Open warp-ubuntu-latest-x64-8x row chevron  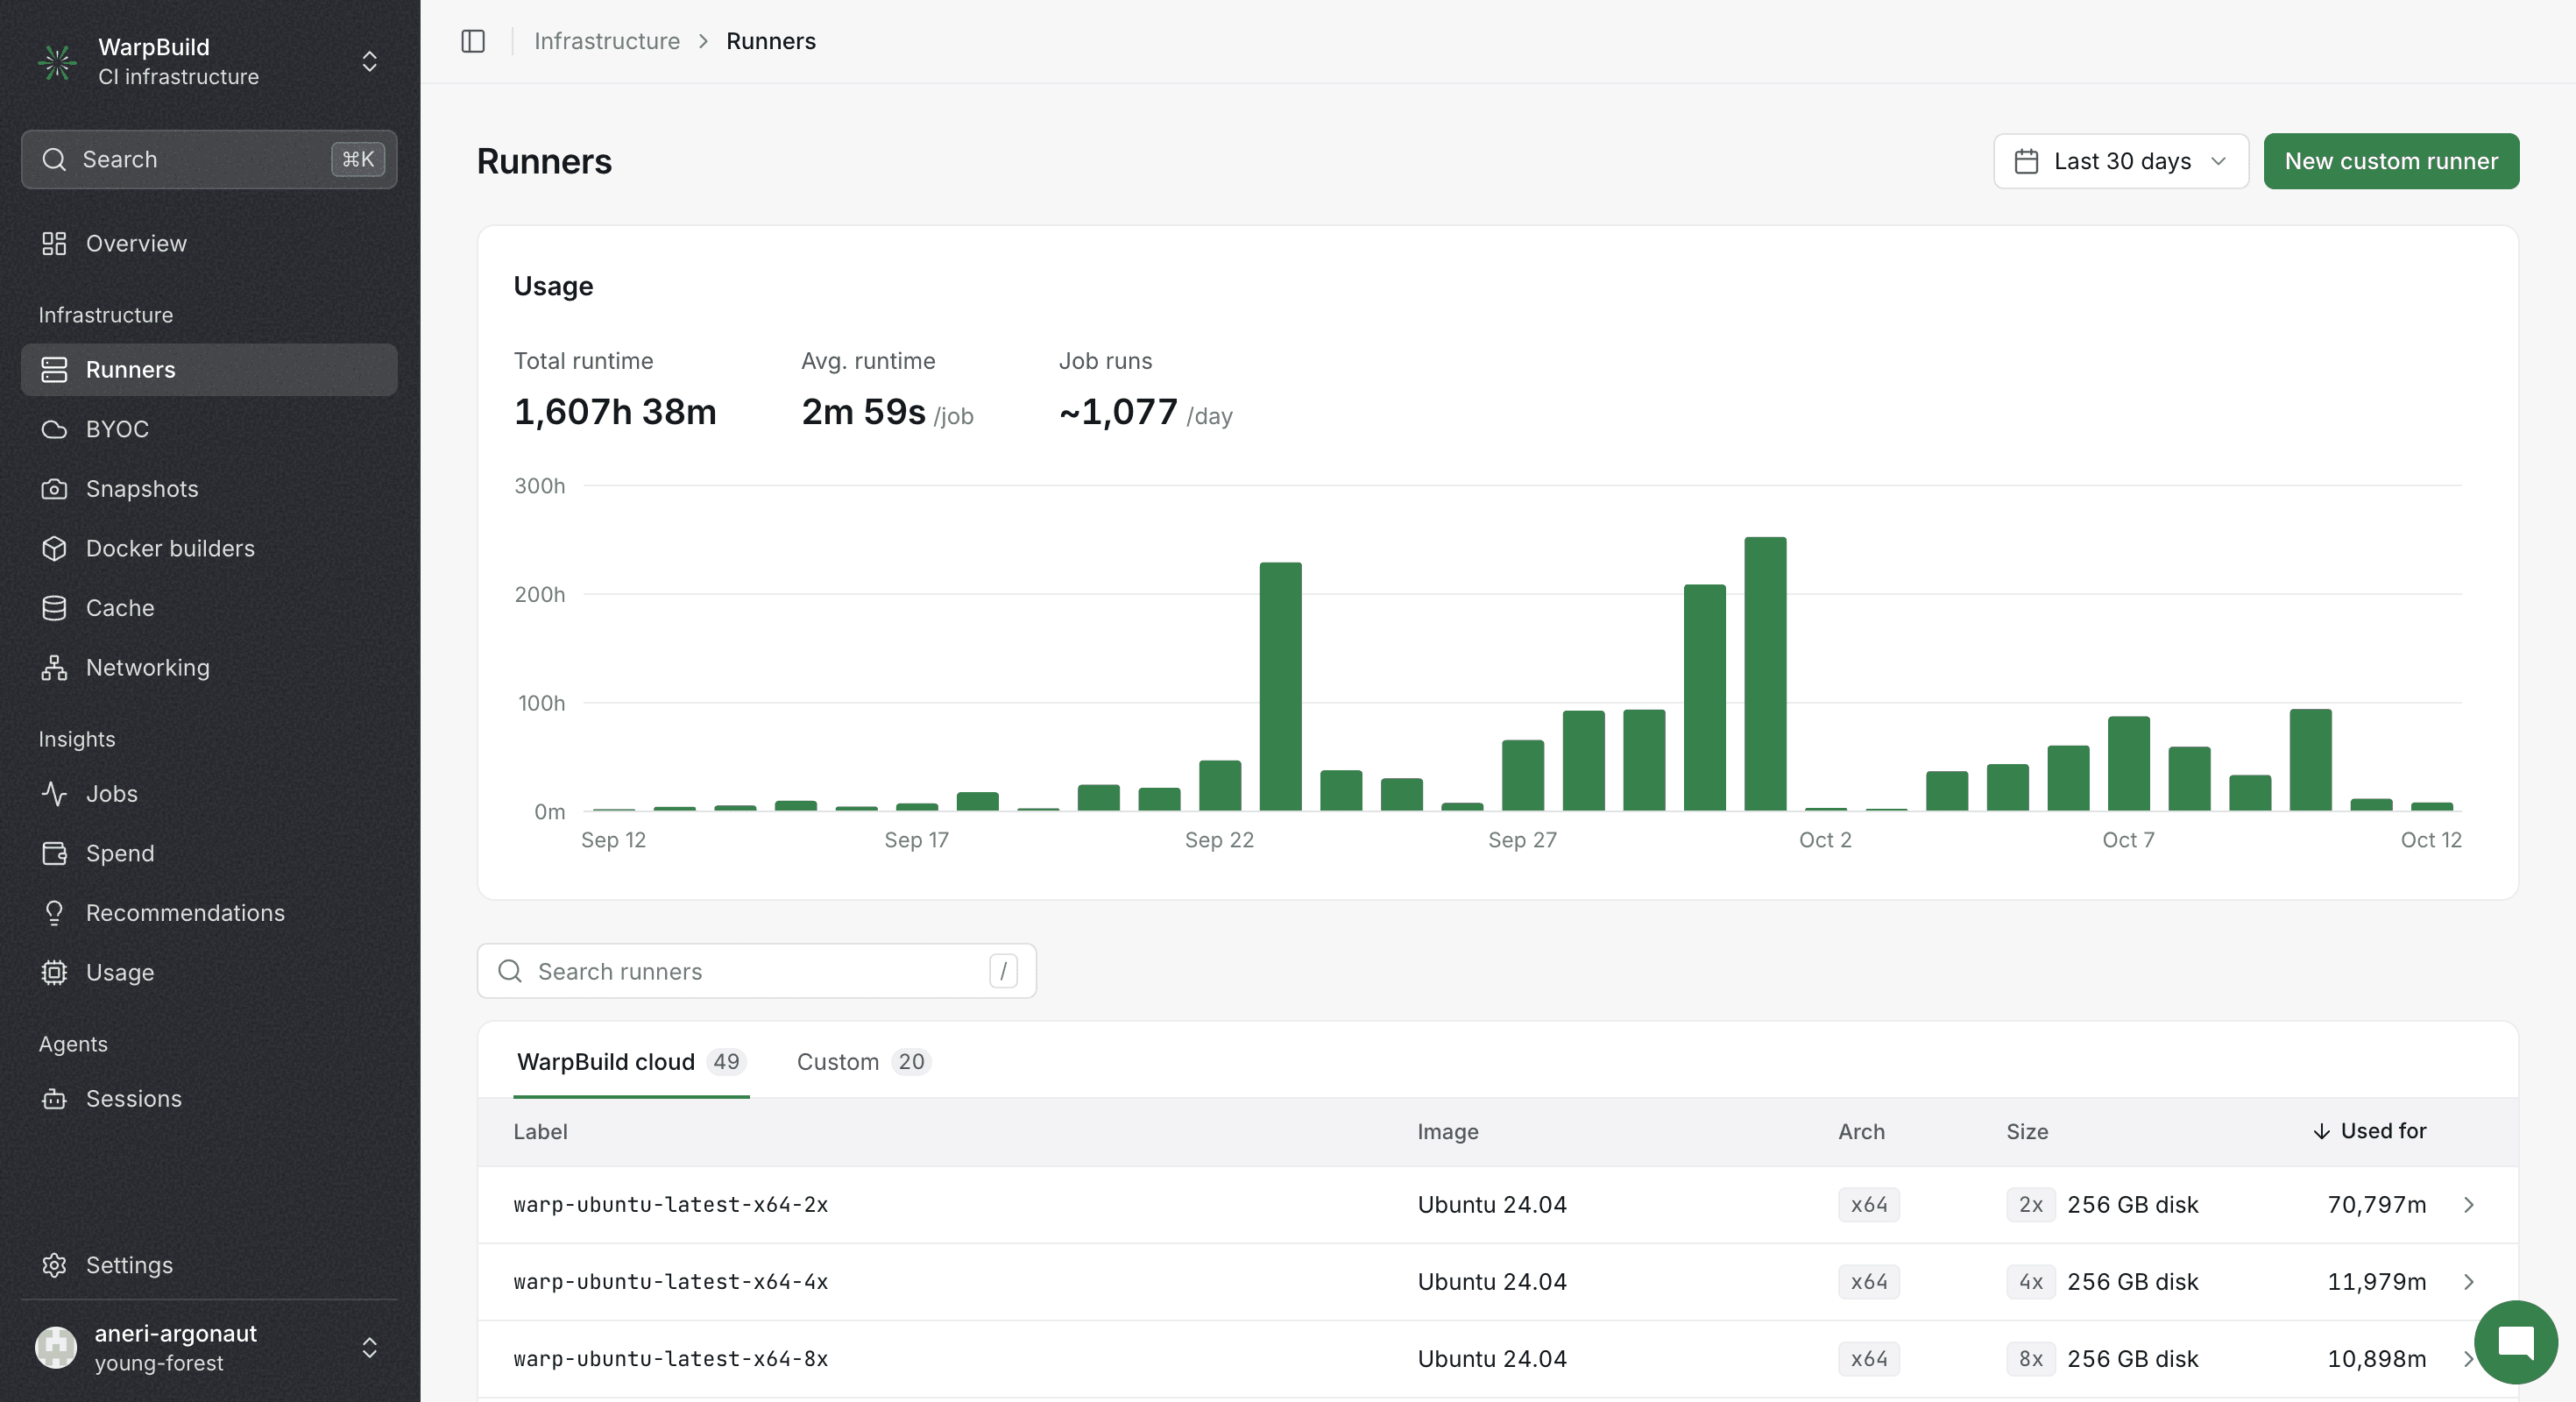pyautogui.click(x=2469, y=1358)
